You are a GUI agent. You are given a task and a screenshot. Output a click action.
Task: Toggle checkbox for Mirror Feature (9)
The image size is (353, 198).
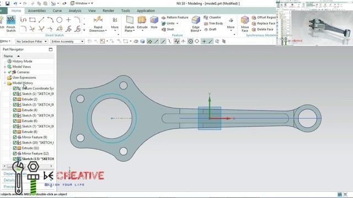pos(15,137)
